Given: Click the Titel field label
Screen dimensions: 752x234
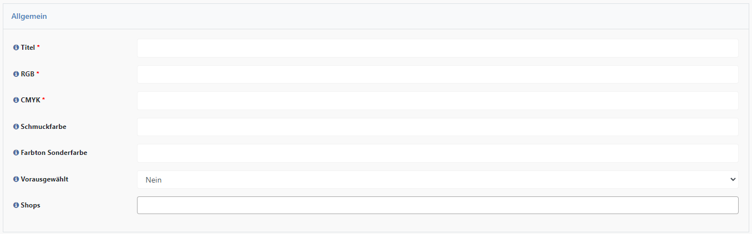Looking at the screenshot, I should click(28, 48).
